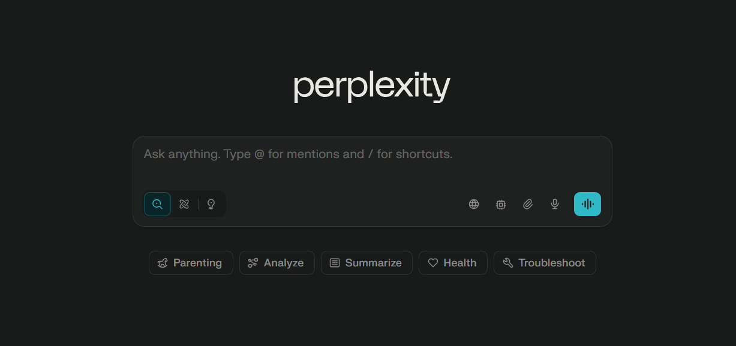Click the wrench icon on Troubleshoot chip
Viewport: 736px width, 346px height.
pyautogui.click(x=508, y=263)
